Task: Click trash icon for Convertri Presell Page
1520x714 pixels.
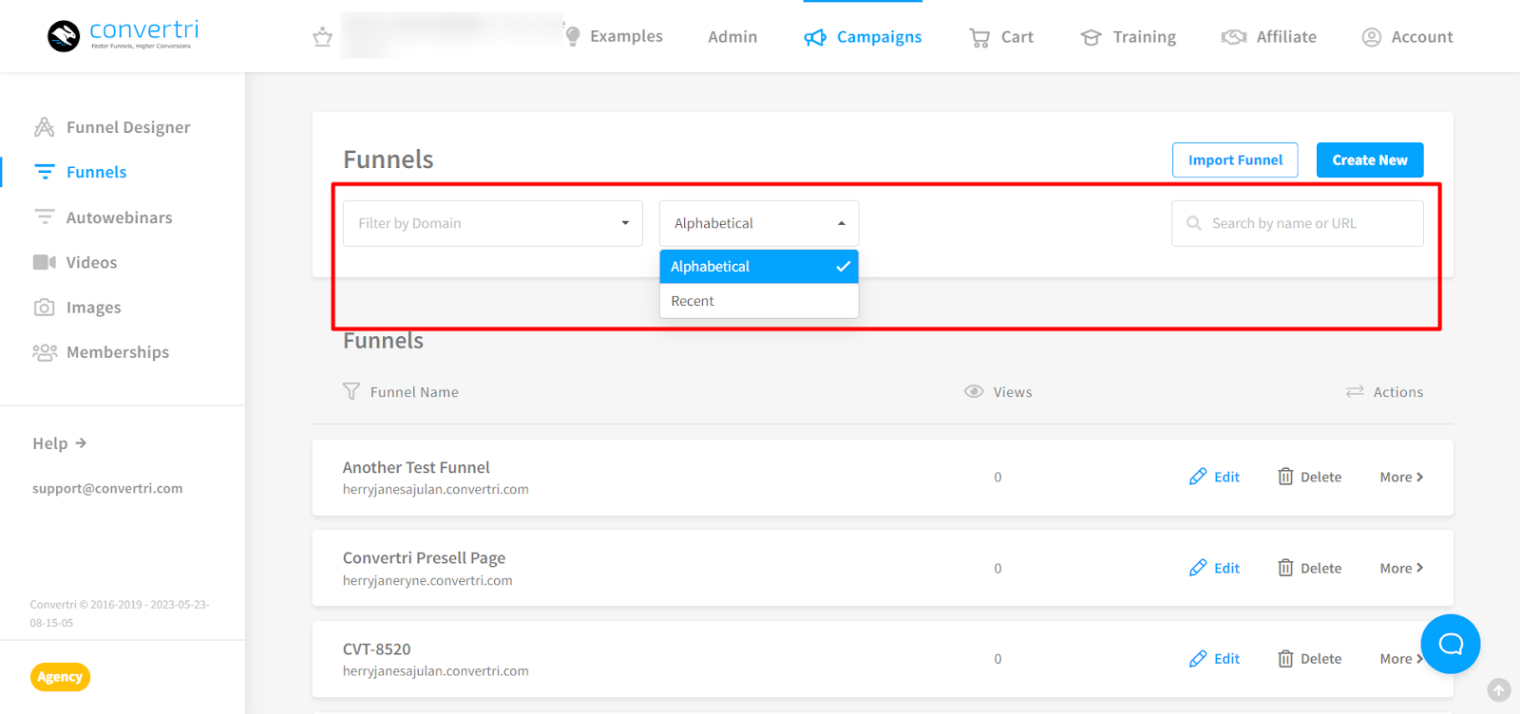Action: coord(1285,568)
